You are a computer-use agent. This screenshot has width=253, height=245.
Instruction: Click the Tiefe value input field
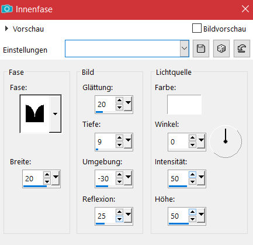(105, 142)
